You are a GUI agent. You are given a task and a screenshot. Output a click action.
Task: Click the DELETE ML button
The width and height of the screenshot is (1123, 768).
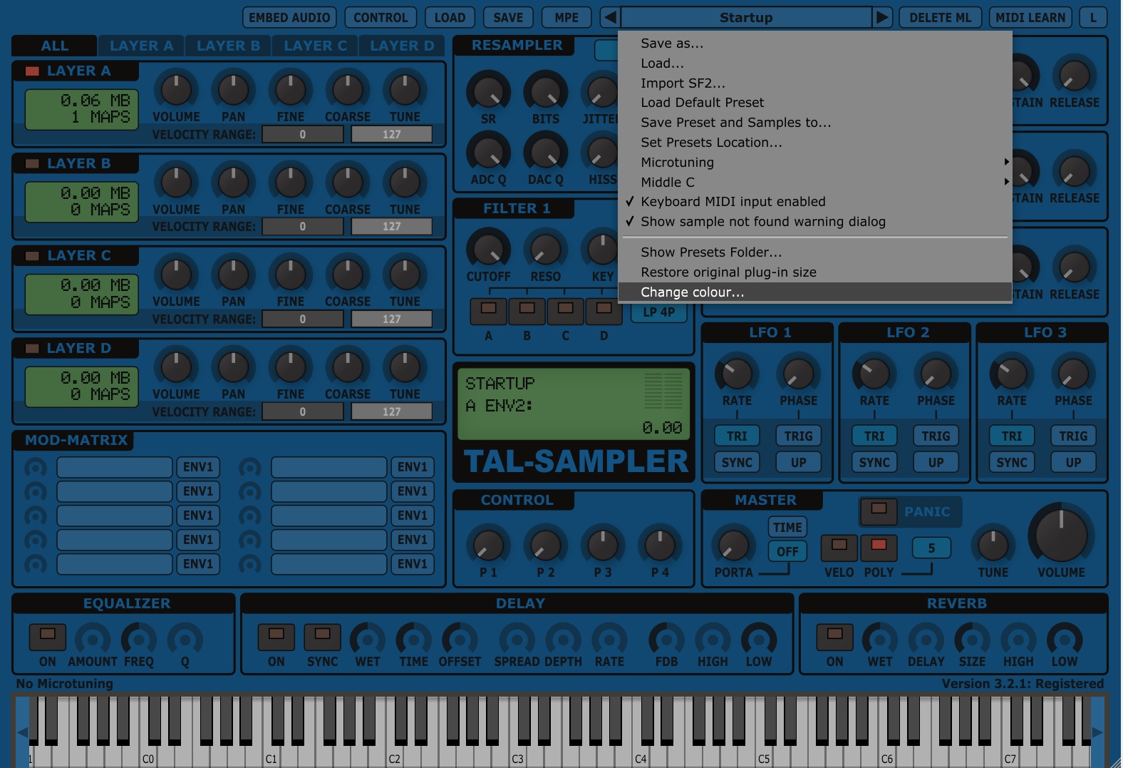(x=940, y=17)
